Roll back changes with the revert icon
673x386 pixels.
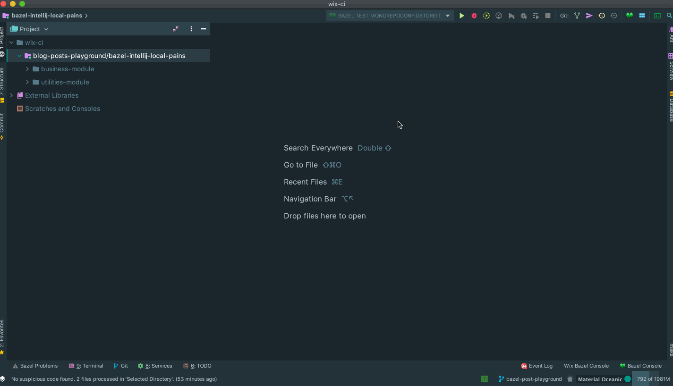614,16
